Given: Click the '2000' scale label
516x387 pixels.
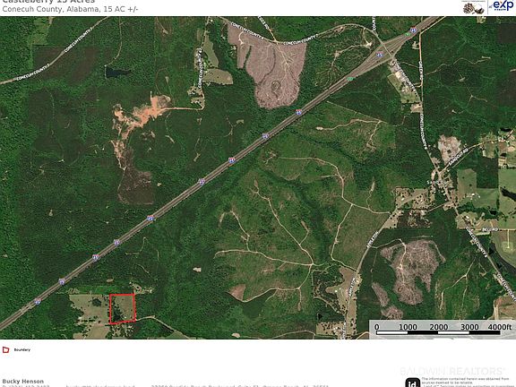Looking at the screenshot, I should click(438, 327).
